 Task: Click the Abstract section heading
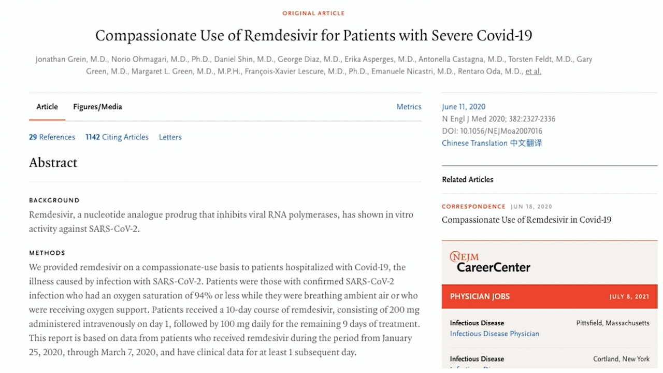(53, 163)
